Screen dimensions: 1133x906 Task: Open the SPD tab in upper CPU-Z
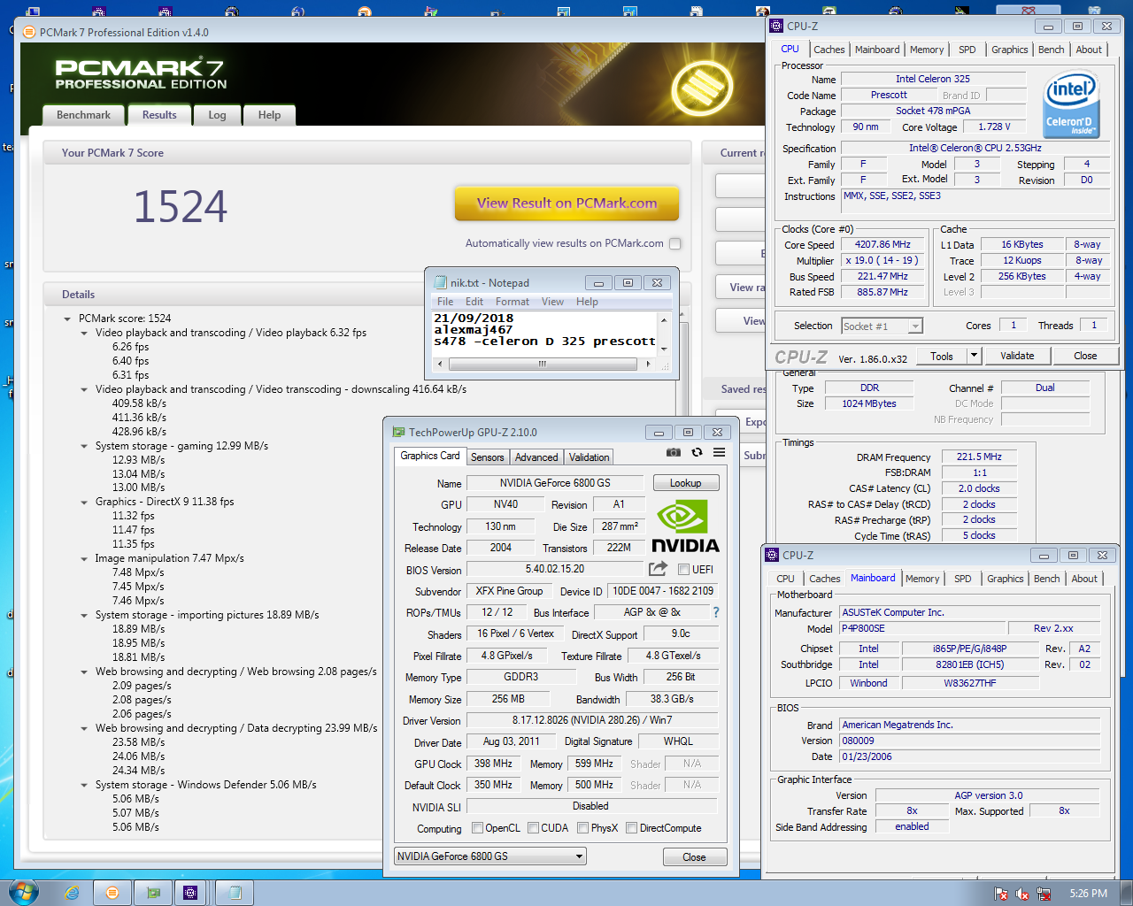coord(967,50)
